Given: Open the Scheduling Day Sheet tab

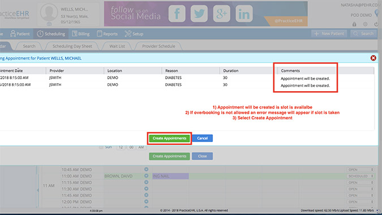Looking at the screenshot, I should pos(72,46).
